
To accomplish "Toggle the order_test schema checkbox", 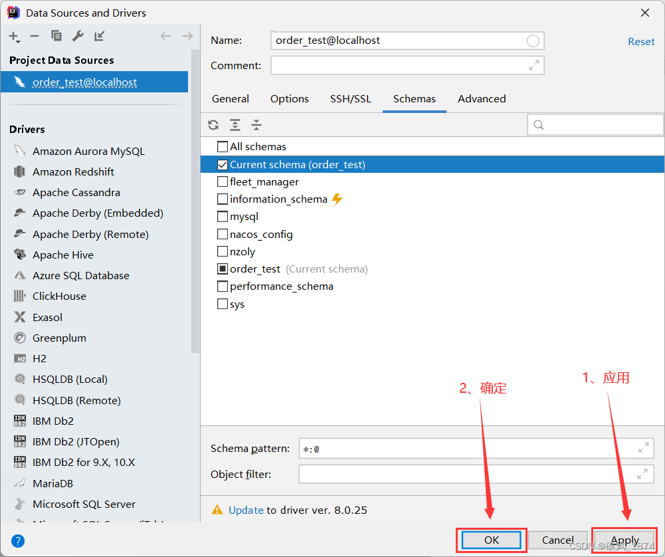I will [223, 269].
